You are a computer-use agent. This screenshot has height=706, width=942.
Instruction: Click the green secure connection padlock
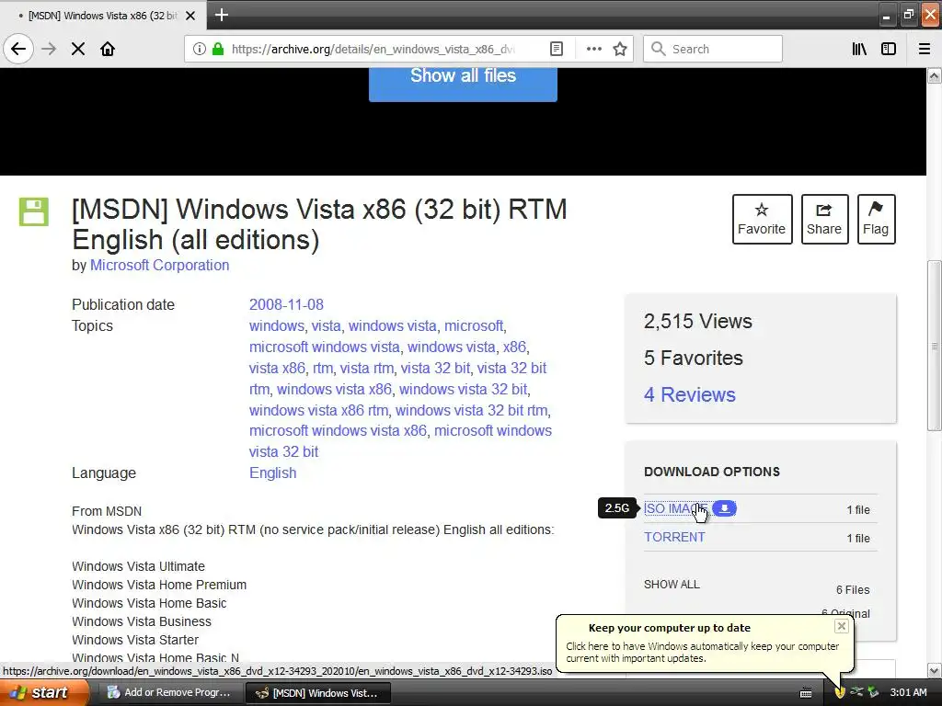[218, 49]
